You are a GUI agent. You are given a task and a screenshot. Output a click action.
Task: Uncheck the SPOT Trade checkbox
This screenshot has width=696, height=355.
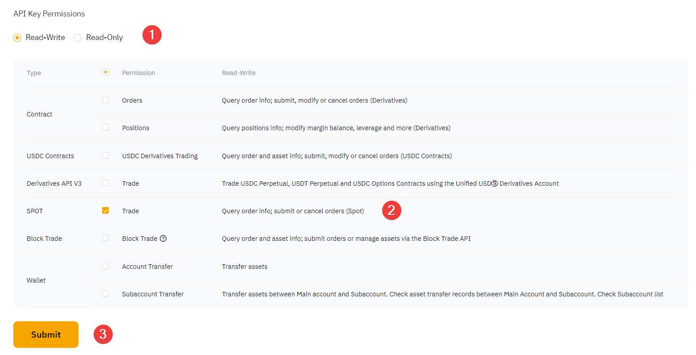point(105,211)
